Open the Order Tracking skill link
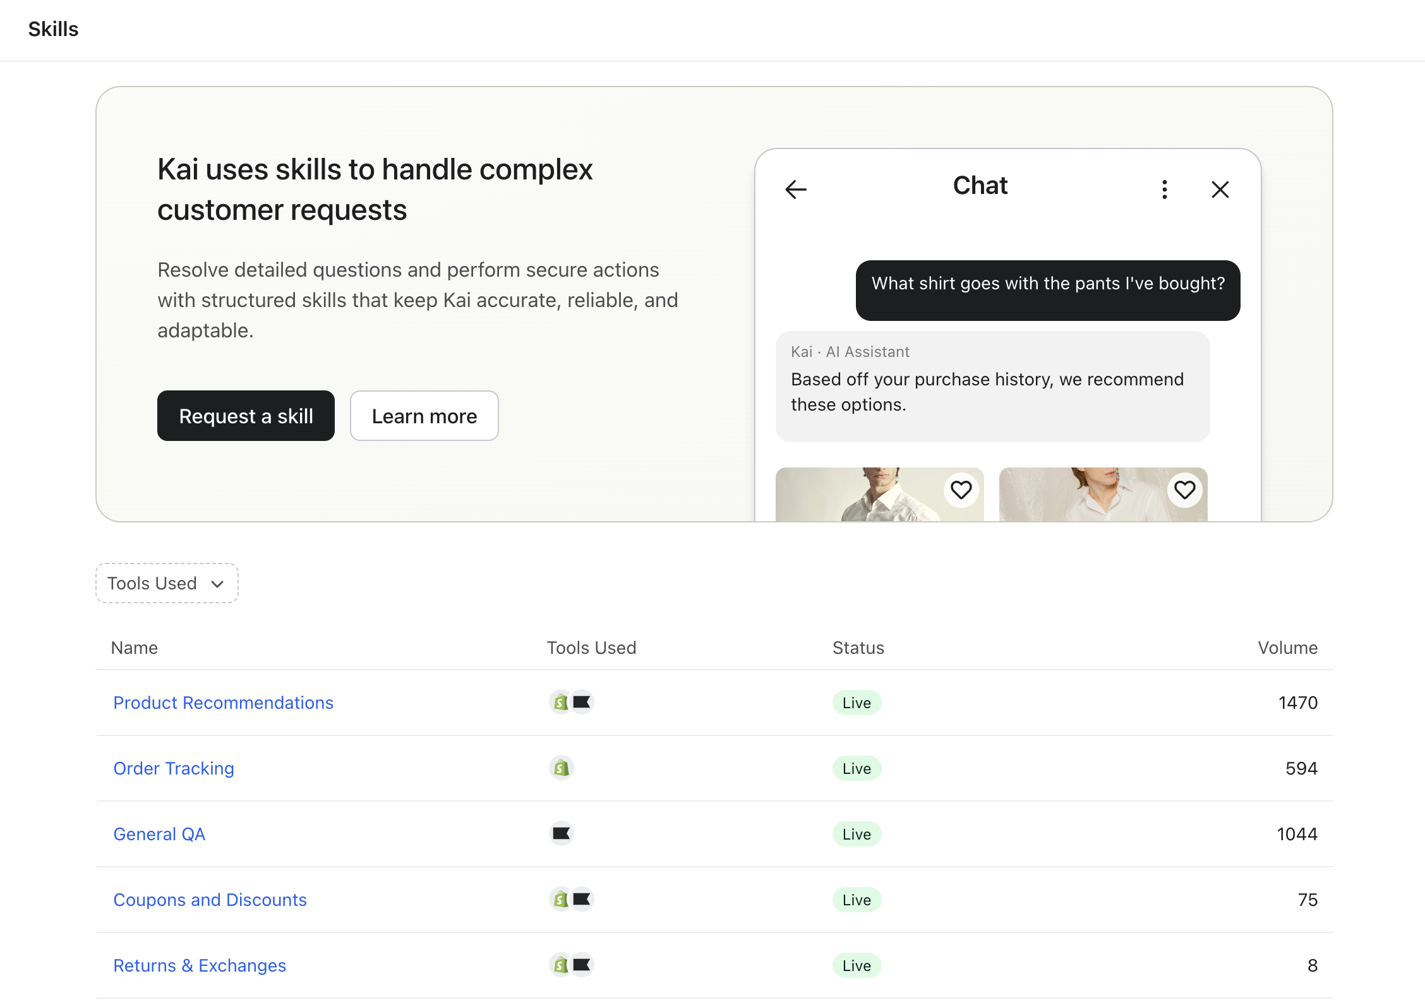This screenshot has width=1425, height=1007. point(174,768)
